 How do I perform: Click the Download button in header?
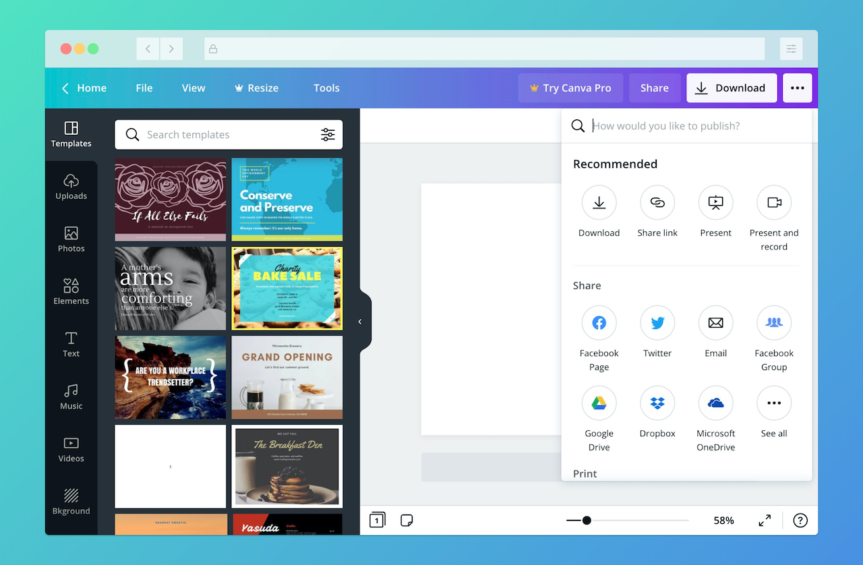coord(732,88)
